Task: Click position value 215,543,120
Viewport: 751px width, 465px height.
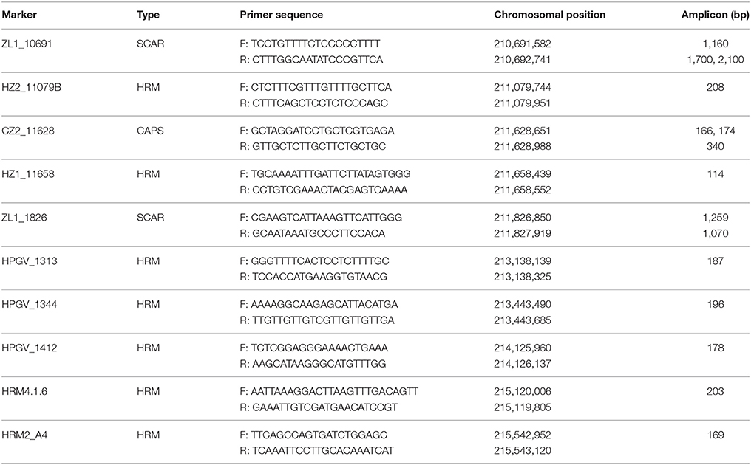Action: (x=523, y=451)
